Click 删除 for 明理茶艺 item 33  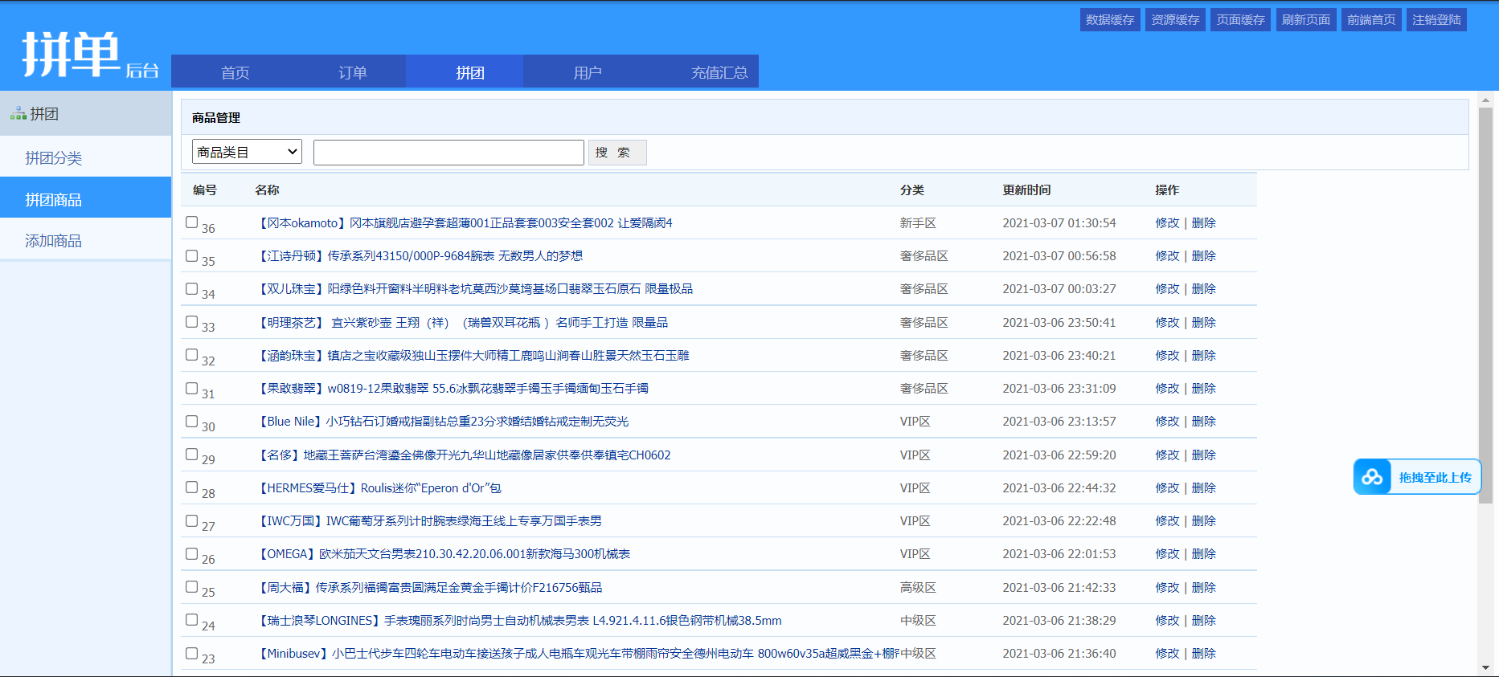1203,322
